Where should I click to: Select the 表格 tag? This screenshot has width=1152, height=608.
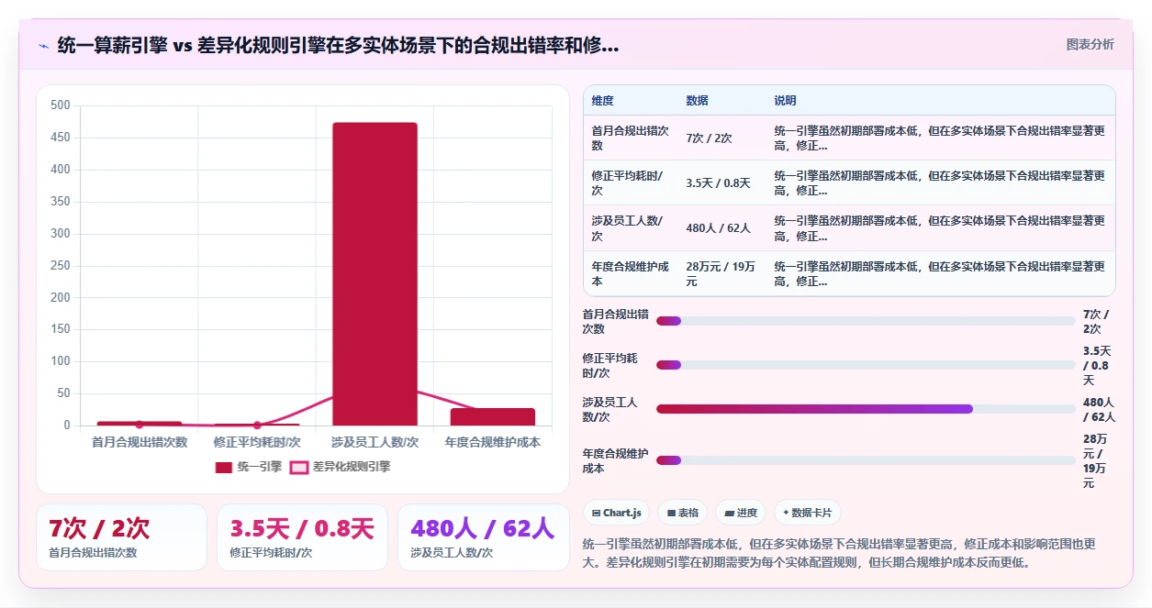682,513
